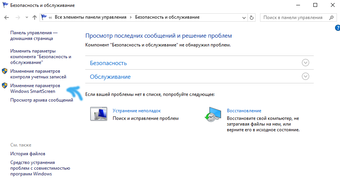340x183 pixels.
Task: Open Устранение неполадок link
Action: (137, 111)
